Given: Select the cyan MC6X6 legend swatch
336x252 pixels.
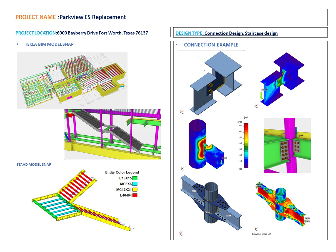Looking at the screenshot, I should [135, 184].
